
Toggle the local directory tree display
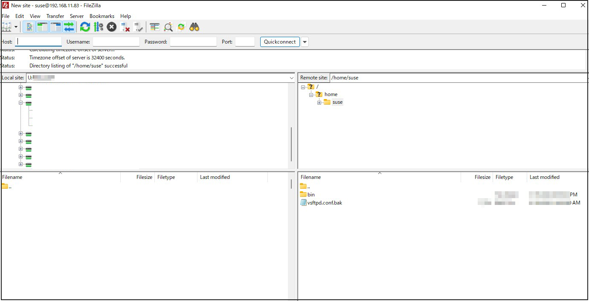[x=42, y=27]
